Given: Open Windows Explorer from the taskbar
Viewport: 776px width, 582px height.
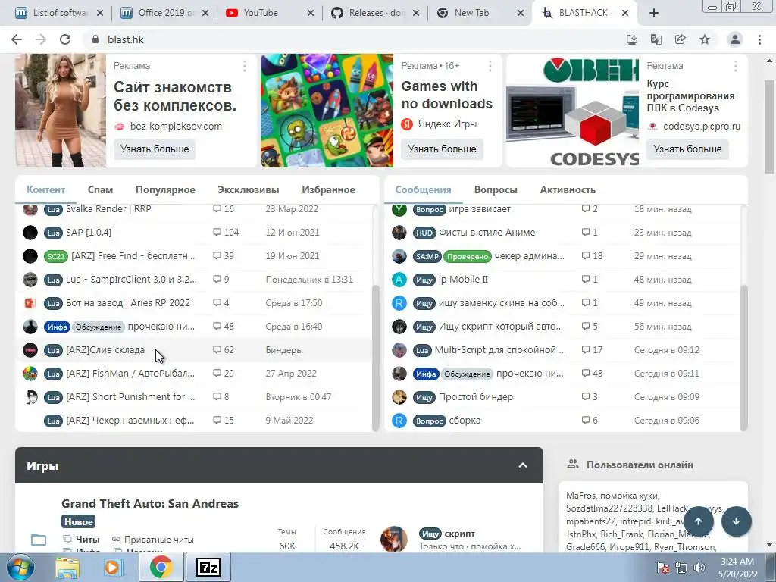Looking at the screenshot, I should coord(67,568).
